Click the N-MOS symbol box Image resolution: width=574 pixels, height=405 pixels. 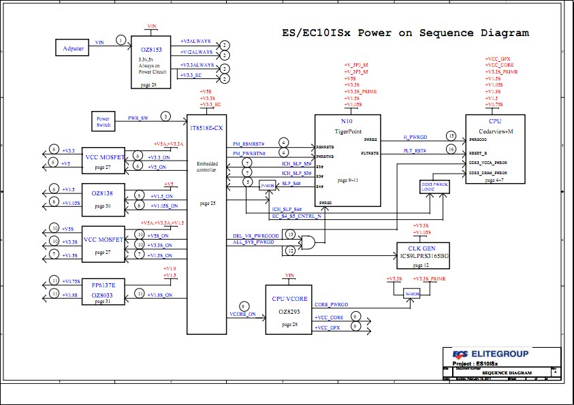tap(412, 294)
